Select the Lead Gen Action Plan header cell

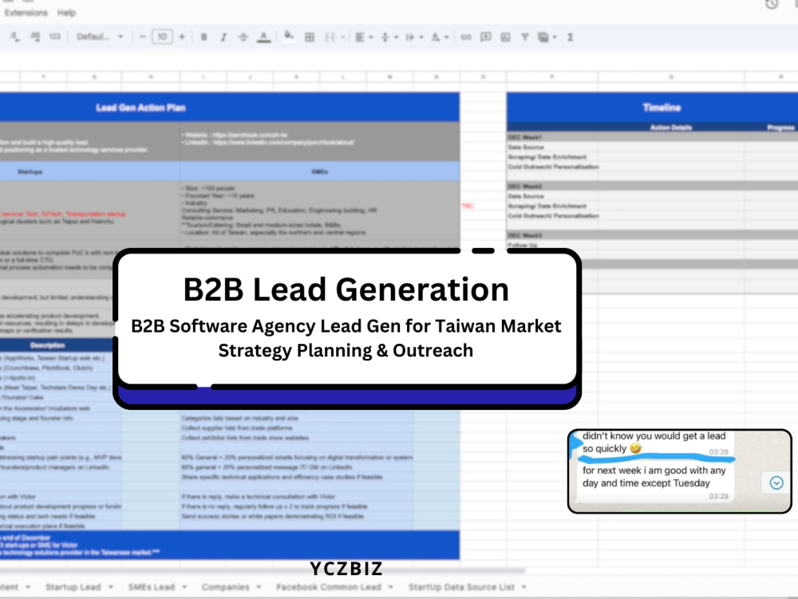click(230, 108)
